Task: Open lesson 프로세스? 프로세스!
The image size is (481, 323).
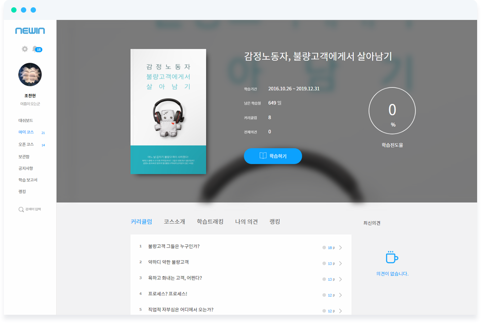Action: (x=168, y=294)
